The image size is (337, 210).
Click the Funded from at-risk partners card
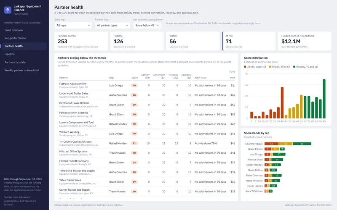tap(305, 41)
